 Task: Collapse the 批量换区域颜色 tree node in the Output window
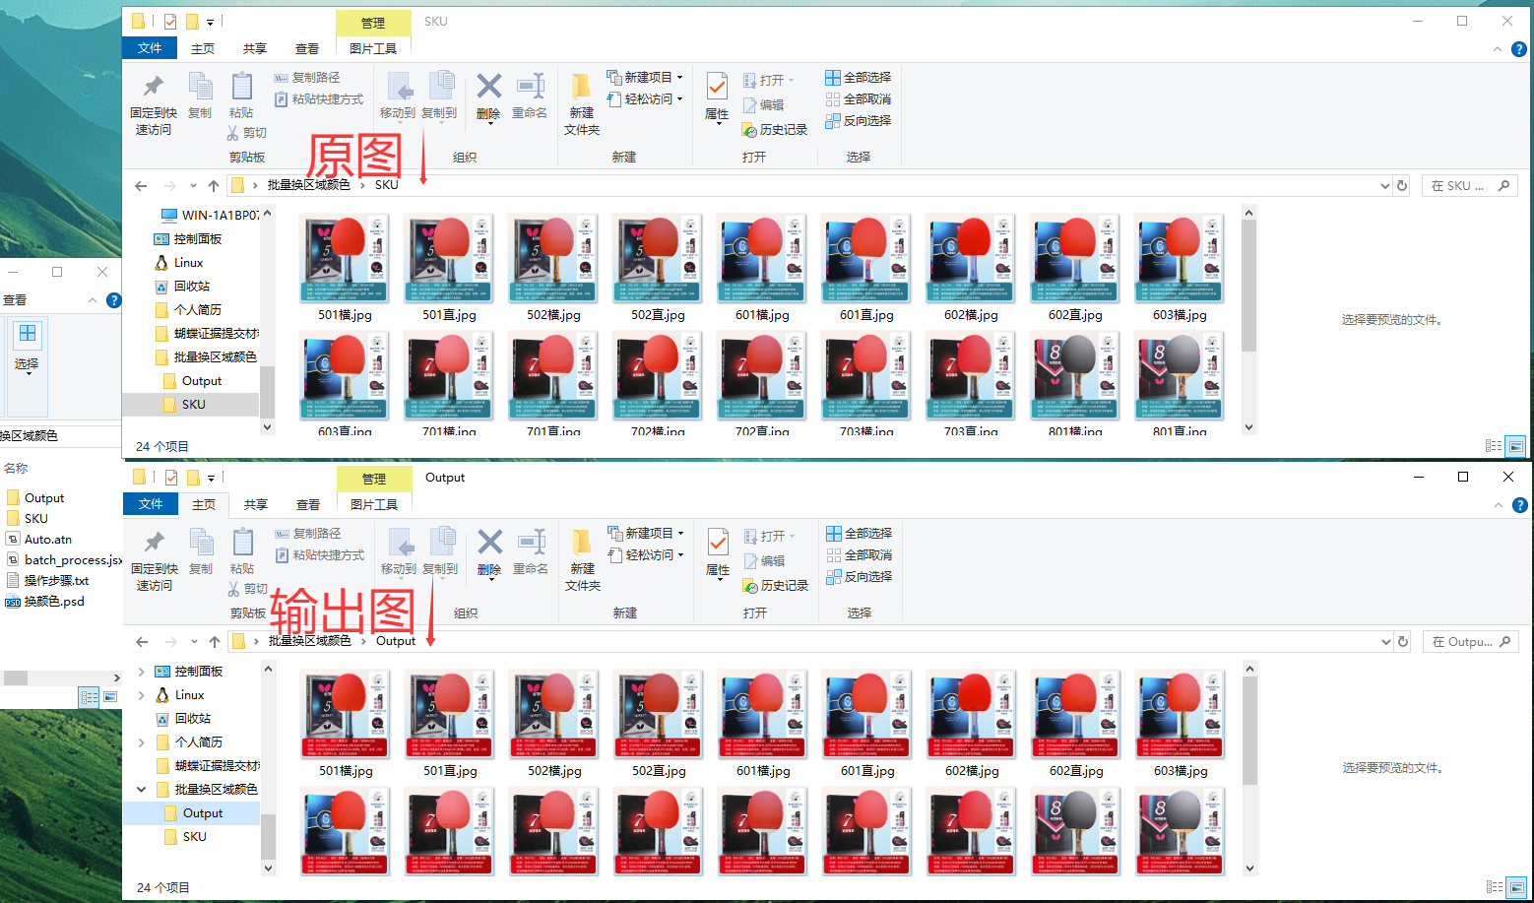click(141, 790)
